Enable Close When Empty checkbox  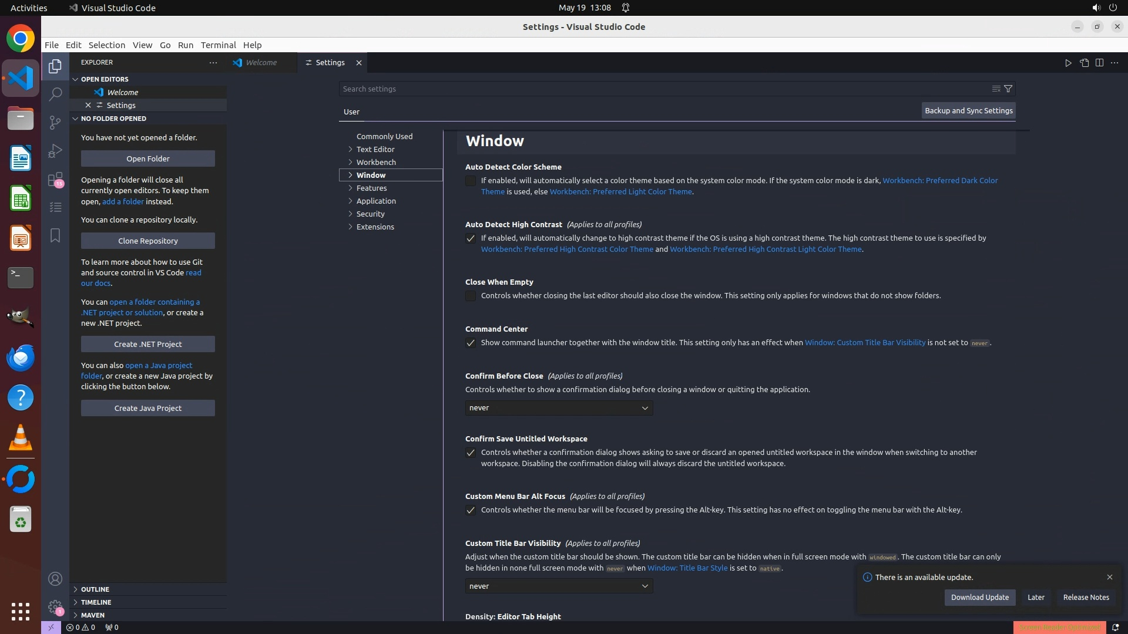(x=471, y=296)
